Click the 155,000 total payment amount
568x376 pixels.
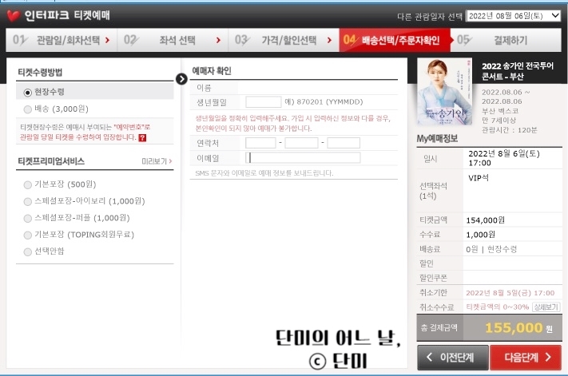coord(514,328)
